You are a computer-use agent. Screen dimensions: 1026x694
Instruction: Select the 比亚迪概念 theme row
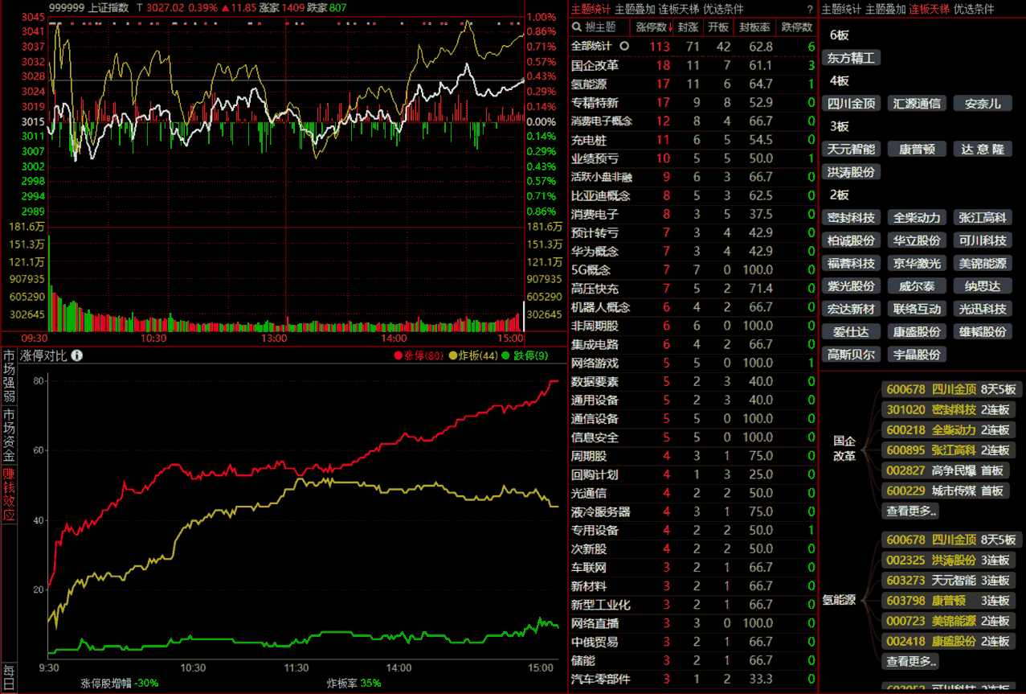pyautogui.click(x=693, y=195)
